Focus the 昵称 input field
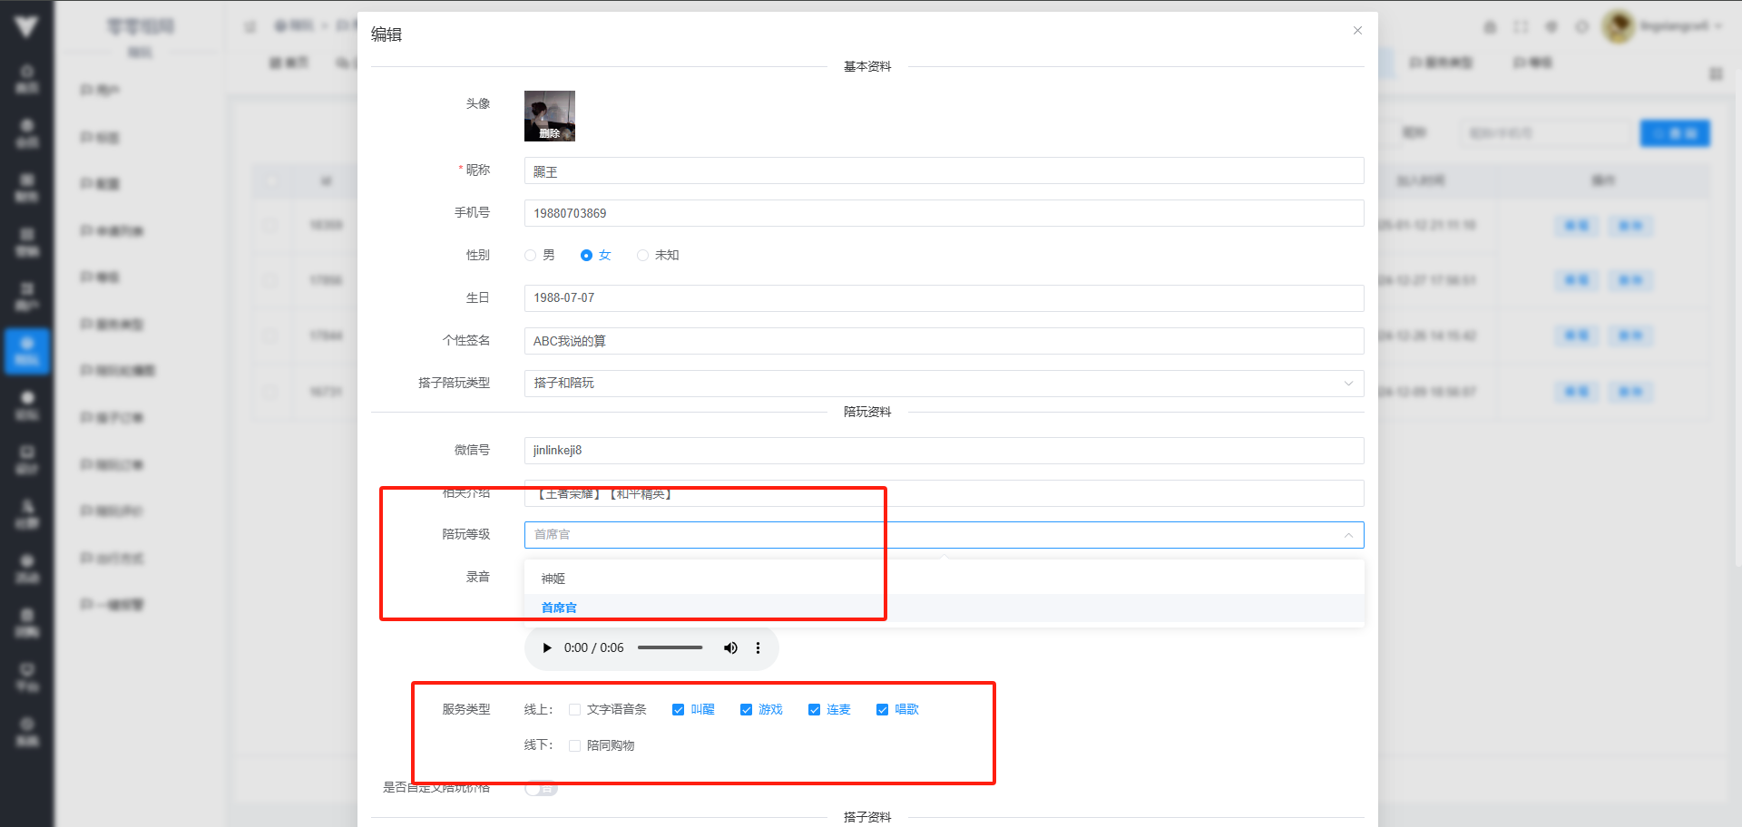The image size is (1742, 827). point(944,171)
